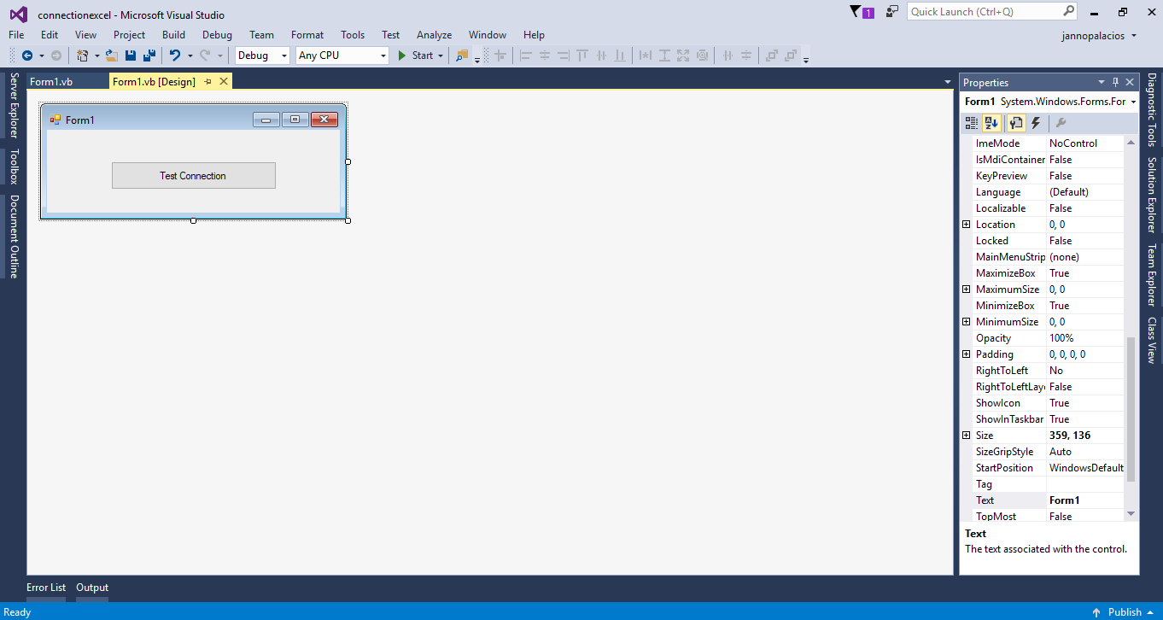Open the jannopalacios account dropdown
This screenshot has height=620, width=1163.
coord(1134,35)
